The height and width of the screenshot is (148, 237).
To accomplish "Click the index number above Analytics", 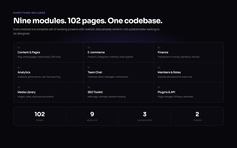I will (19, 67).
